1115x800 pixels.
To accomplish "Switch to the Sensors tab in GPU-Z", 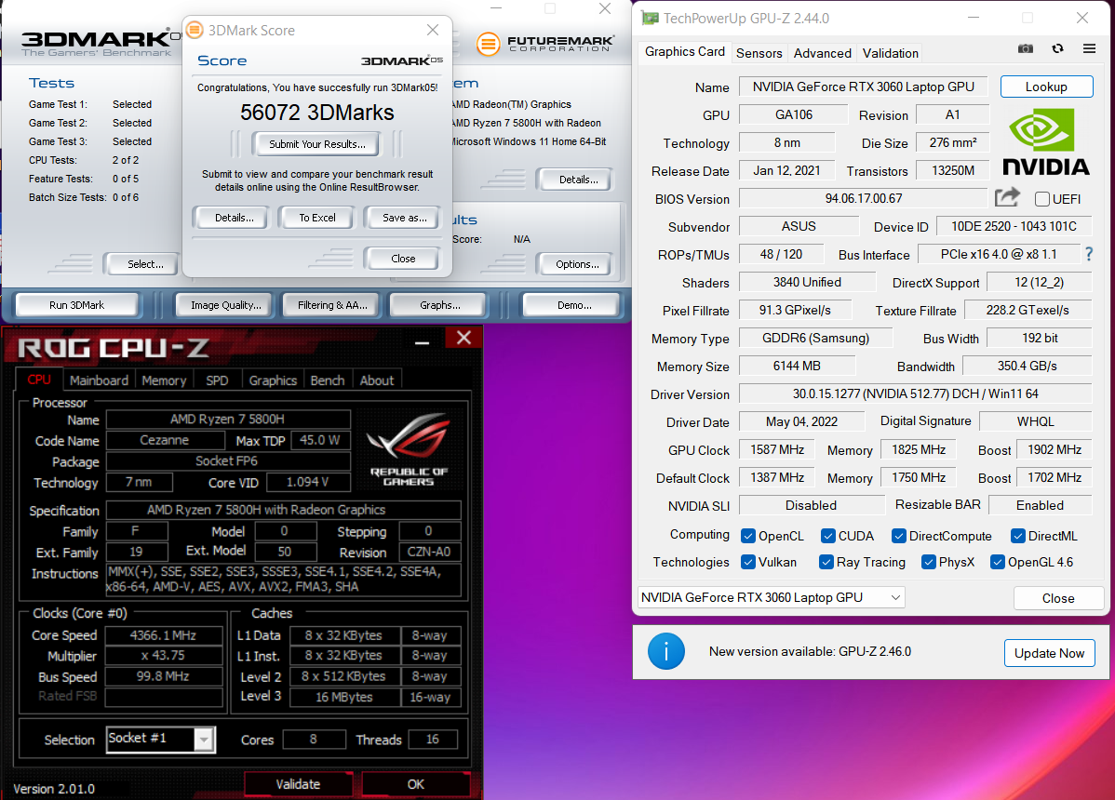I will (x=759, y=53).
